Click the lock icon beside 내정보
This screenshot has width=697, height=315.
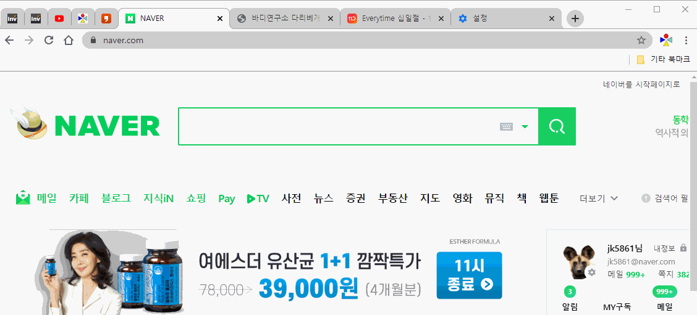(683, 248)
